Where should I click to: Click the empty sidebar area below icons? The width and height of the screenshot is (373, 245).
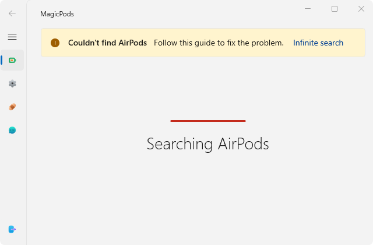pyautogui.click(x=12, y=181)
